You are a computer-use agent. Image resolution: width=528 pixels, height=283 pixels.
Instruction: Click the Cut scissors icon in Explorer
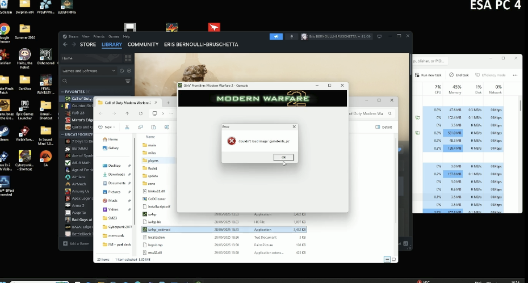coord(127,127)
